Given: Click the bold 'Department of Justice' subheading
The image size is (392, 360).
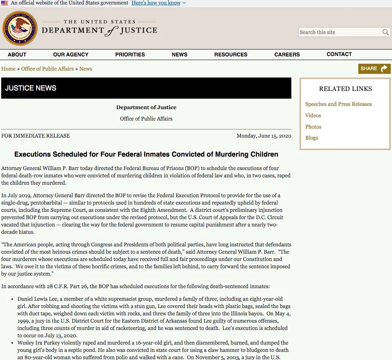Looking at the screenshot, I should click(146, 107).
